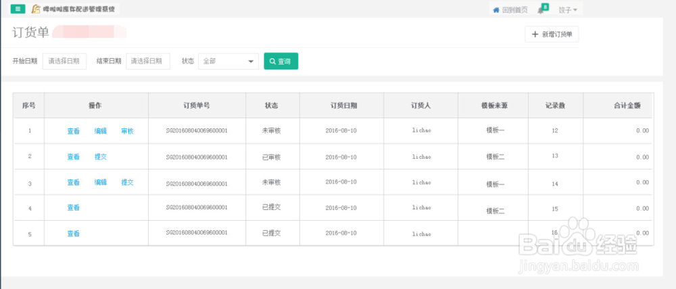Click 新增订货单 button
Image resolution: width=676 pixels, height=289 pixels.
552,34
